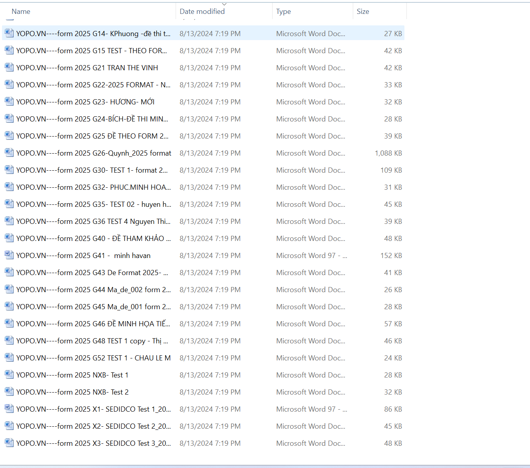Click Microsoft Word 97 type of G41 file
This screenshot has height=468, width=530.
(x=311, y=256)
